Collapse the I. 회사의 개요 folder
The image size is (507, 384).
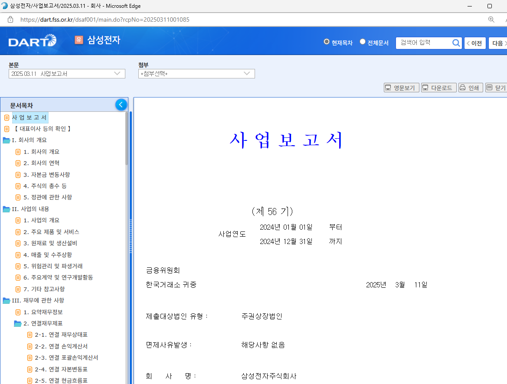(7, 140)
